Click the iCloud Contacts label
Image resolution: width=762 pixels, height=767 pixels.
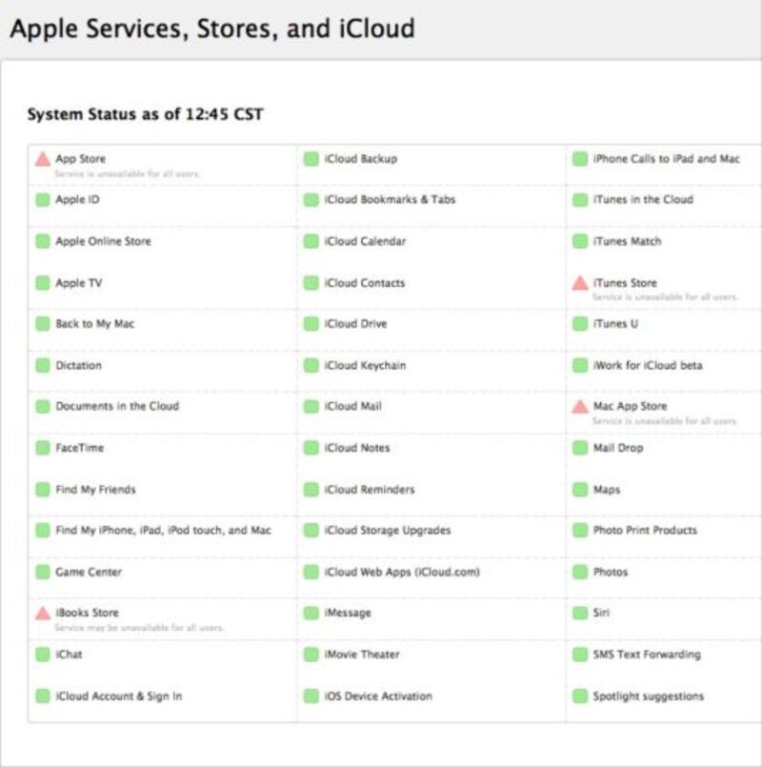[365, 283]
